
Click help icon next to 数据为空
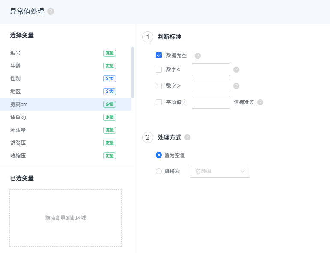(198, 56)
